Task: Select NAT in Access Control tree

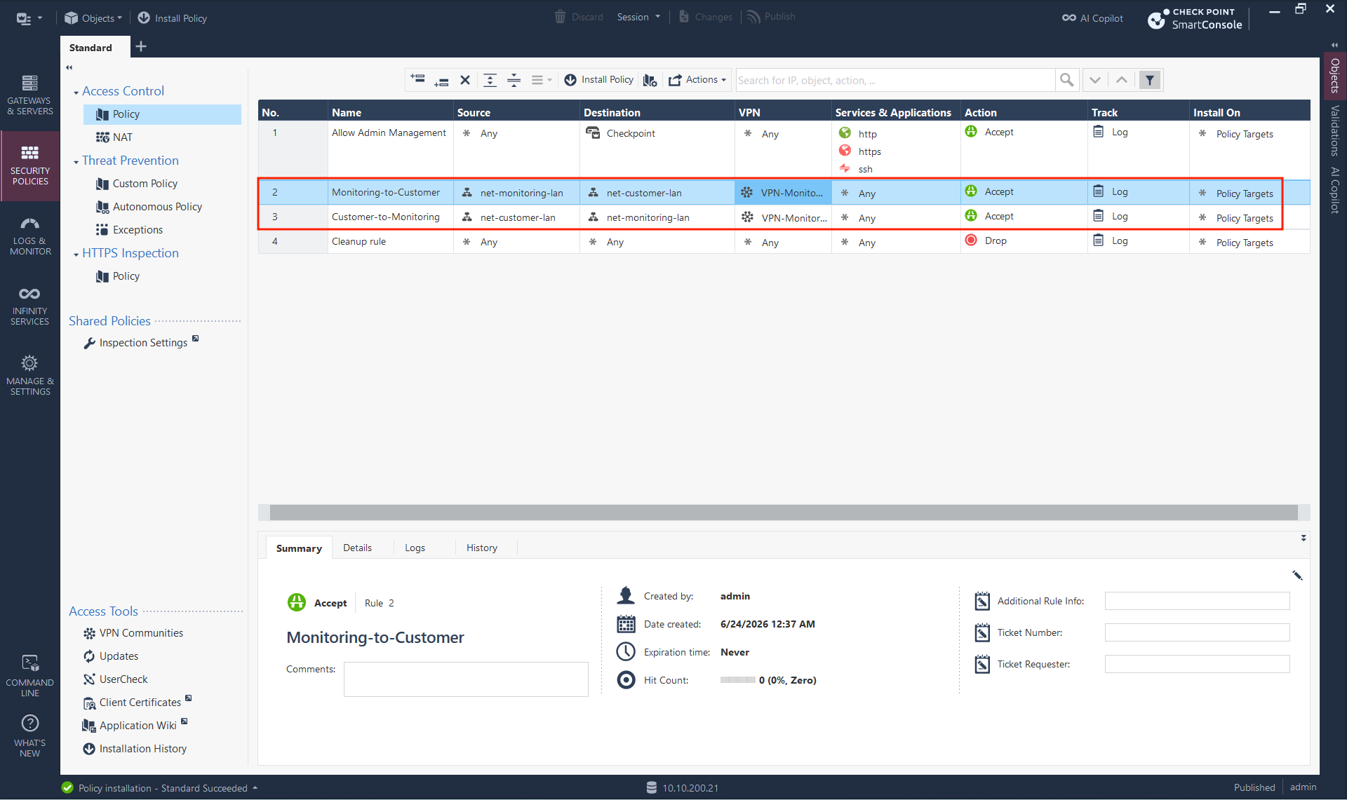Action: (x=122, y=137)
